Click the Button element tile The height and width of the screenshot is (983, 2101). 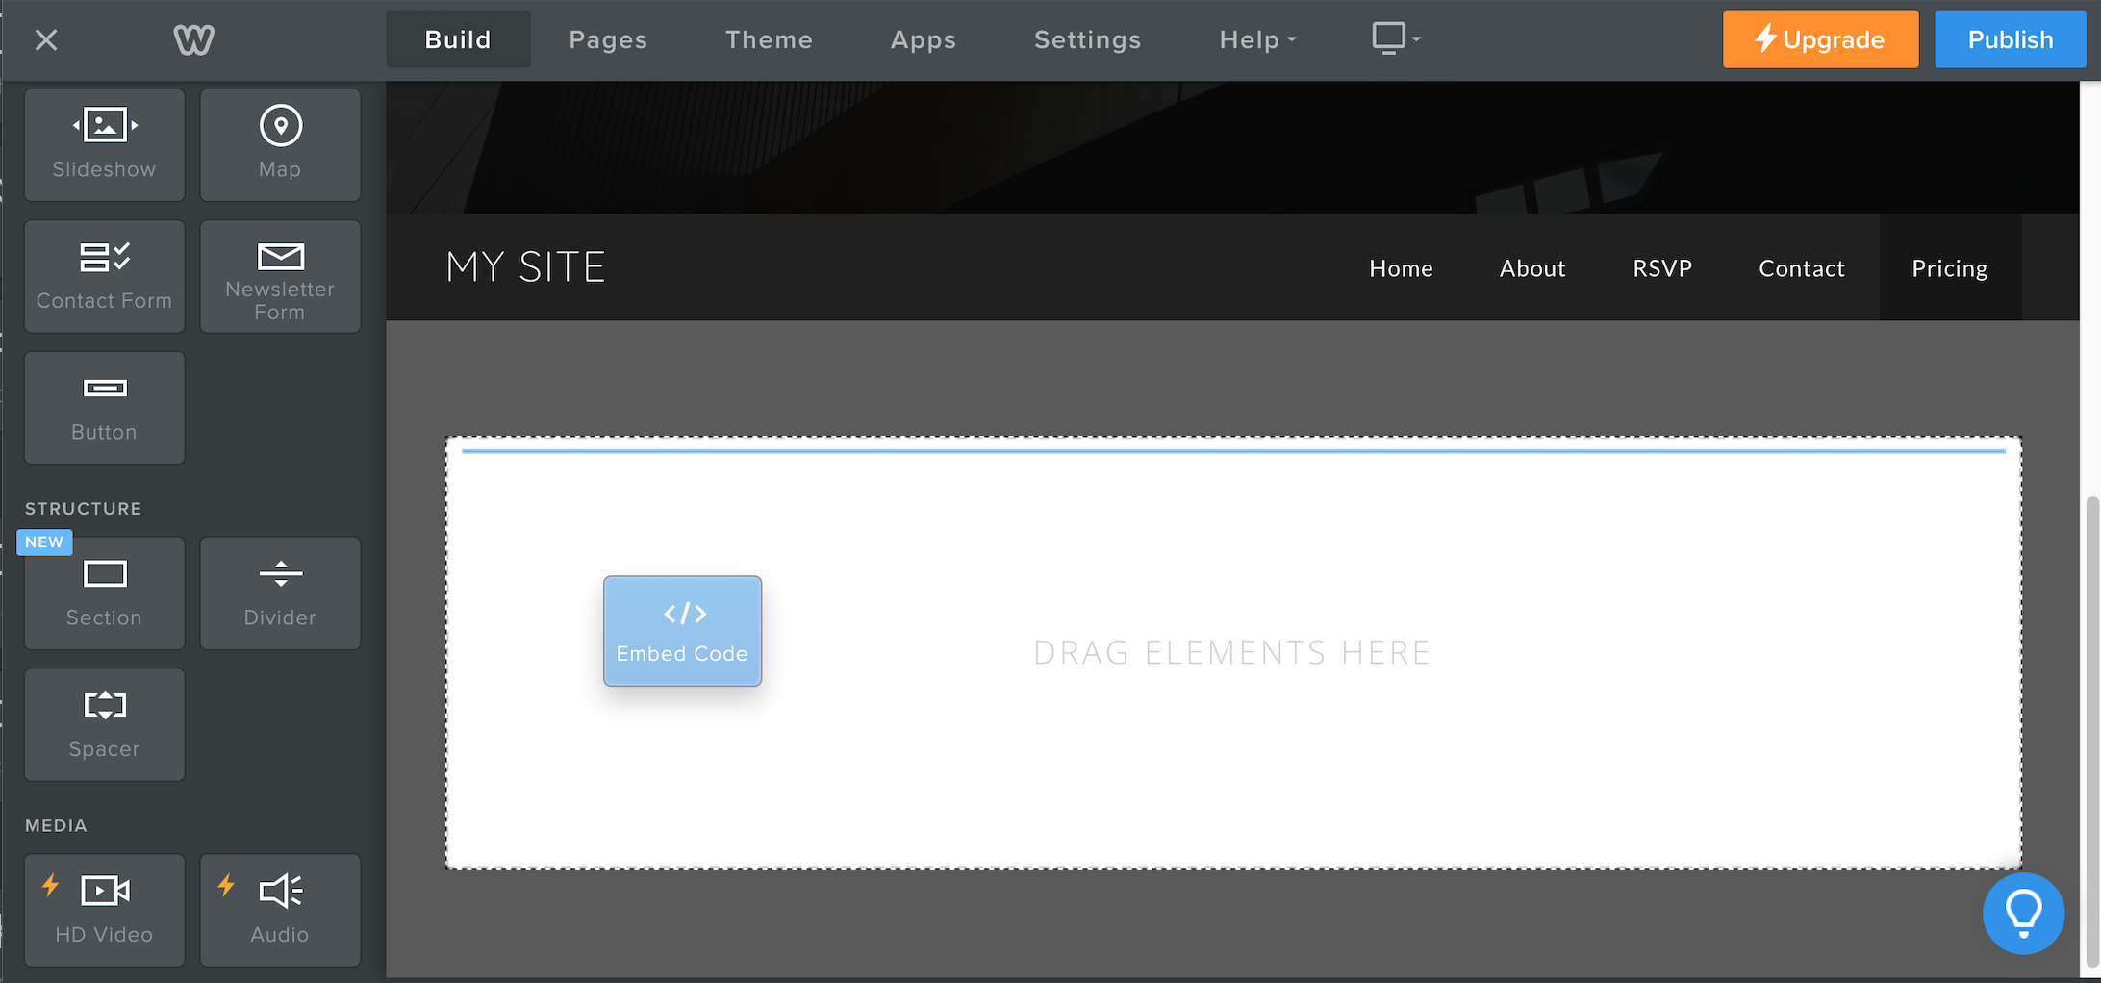pyautogui.click(x=104, y=408)
